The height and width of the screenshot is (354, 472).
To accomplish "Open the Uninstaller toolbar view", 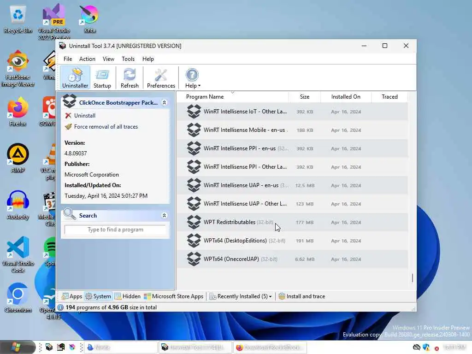I will click(75, 77).
